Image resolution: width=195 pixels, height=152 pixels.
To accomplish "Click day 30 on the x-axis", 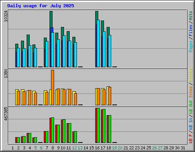I will pyautogui.click(x=177, y=148).
